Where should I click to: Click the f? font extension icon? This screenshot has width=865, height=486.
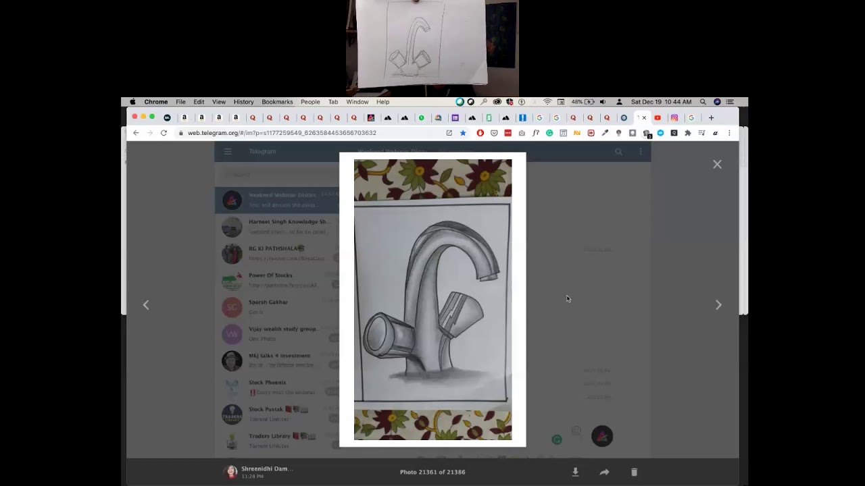pos(535,133)
